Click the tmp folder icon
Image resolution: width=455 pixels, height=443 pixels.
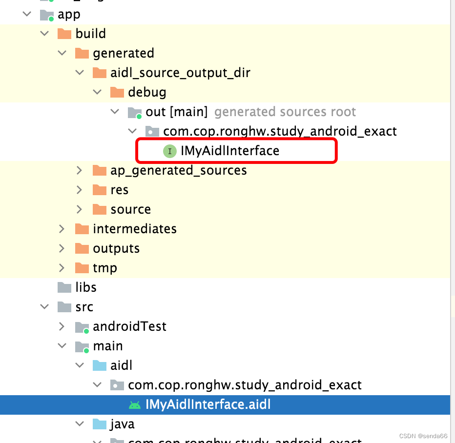[82, 267]
